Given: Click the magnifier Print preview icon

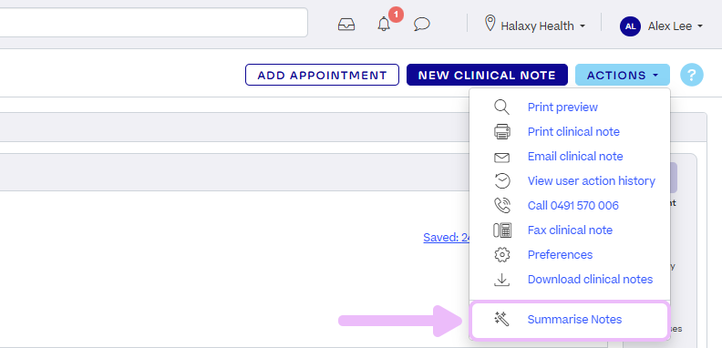Looking at the screenshot, I should pos(502,107).
